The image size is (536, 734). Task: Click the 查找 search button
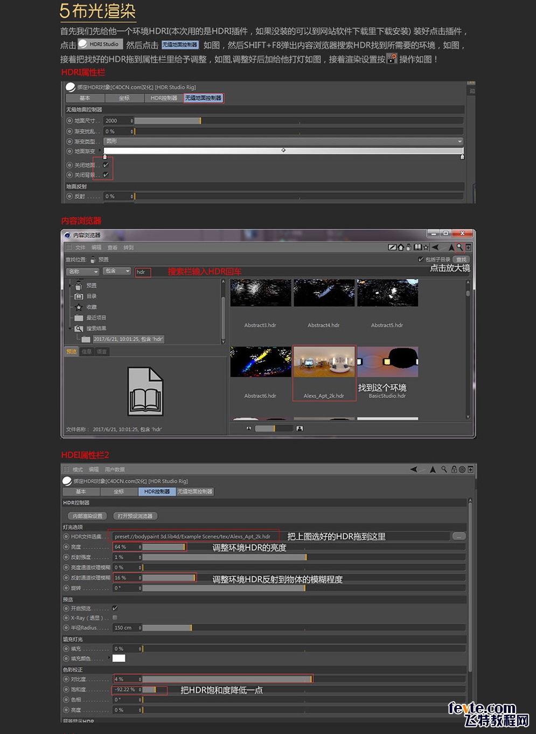(462, 260)
